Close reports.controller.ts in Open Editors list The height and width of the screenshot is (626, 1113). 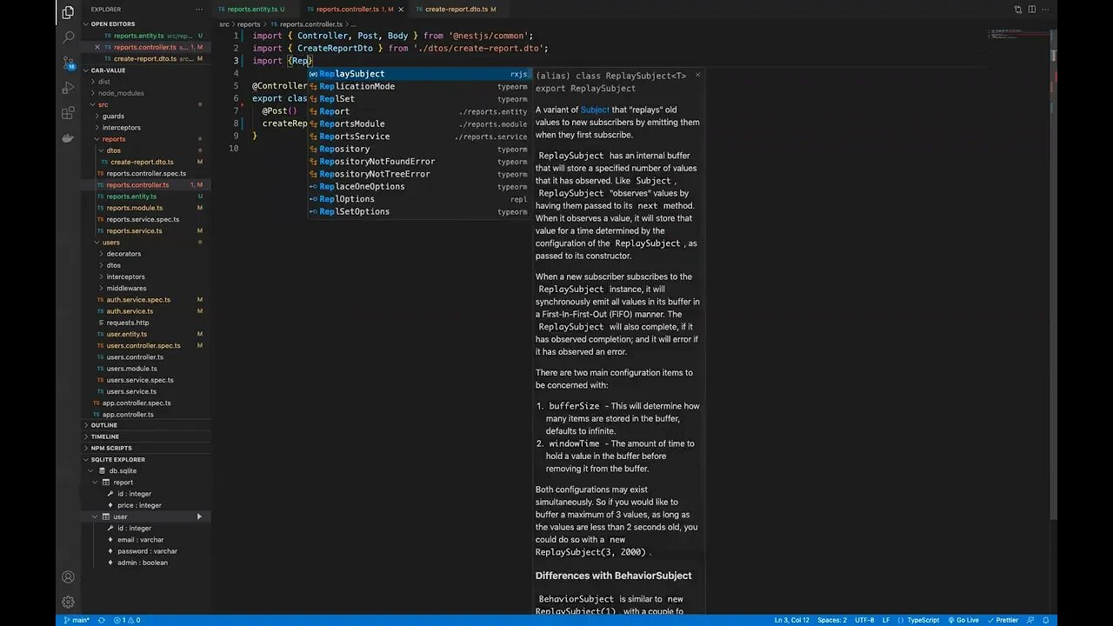tap(96, 47)
